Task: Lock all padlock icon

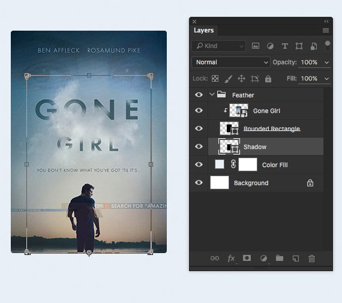Action: click(x=268, y=79)
